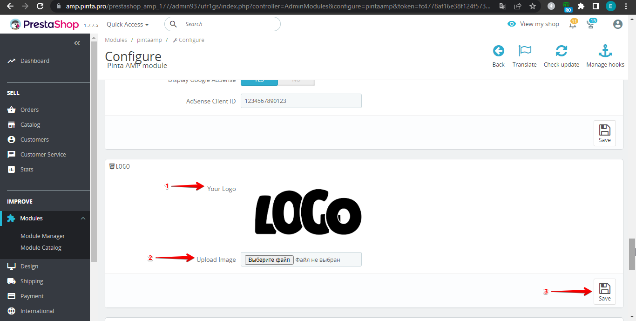The width and height of the screenshot is (636, 321).
Task: Click the Back arrow icon
Action: pyautogui.click(x=498, y=51)
